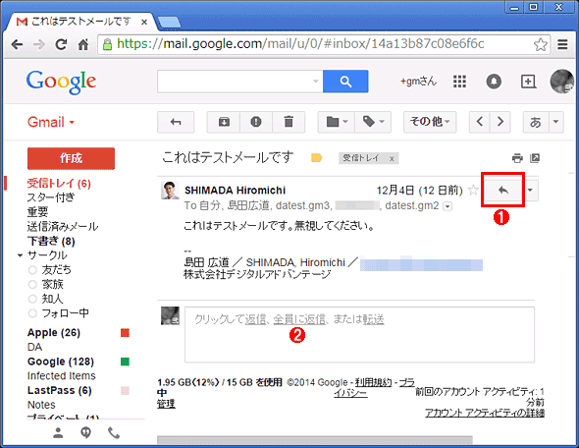The height and width of the screenshot is (448, 579).
Task: Open 送信済みメール folder
Action: (x=63, y=227)
